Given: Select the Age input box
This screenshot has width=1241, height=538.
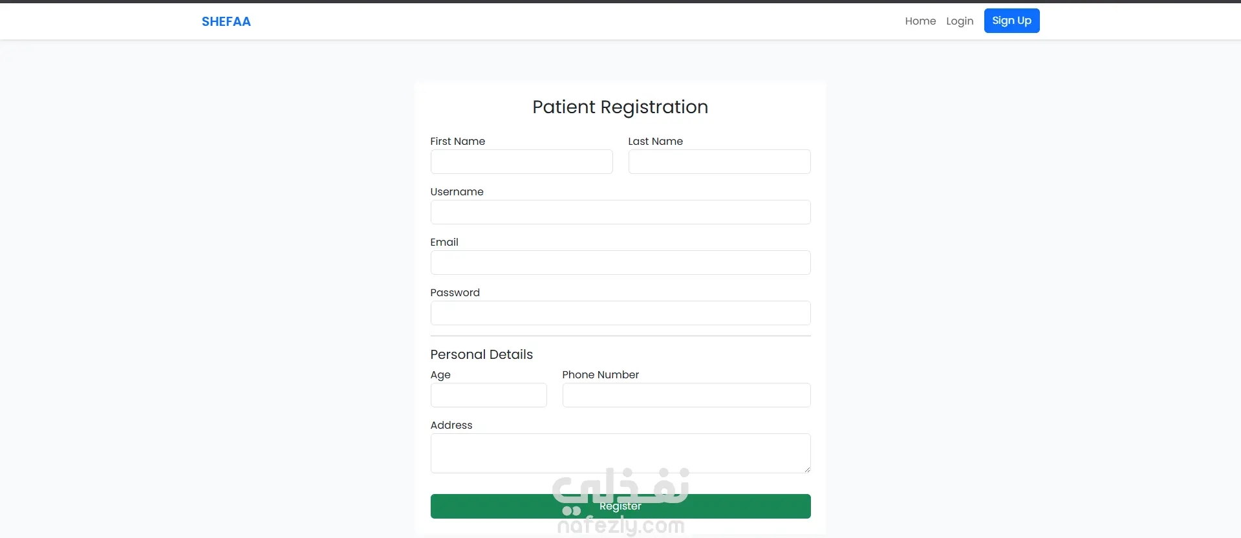Looking at the screenshot, I should 488,395.
